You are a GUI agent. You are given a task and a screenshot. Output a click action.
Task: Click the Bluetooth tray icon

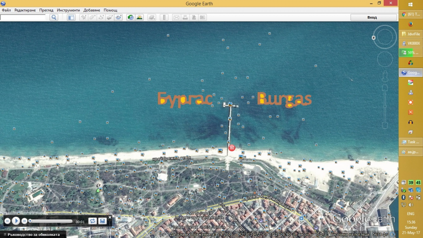pos(404,198)
